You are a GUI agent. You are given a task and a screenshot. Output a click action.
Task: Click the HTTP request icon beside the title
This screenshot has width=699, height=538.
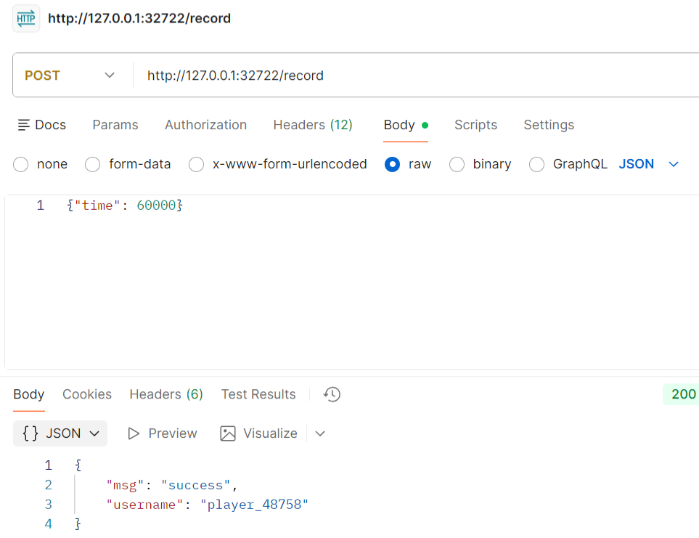(26, 18)
